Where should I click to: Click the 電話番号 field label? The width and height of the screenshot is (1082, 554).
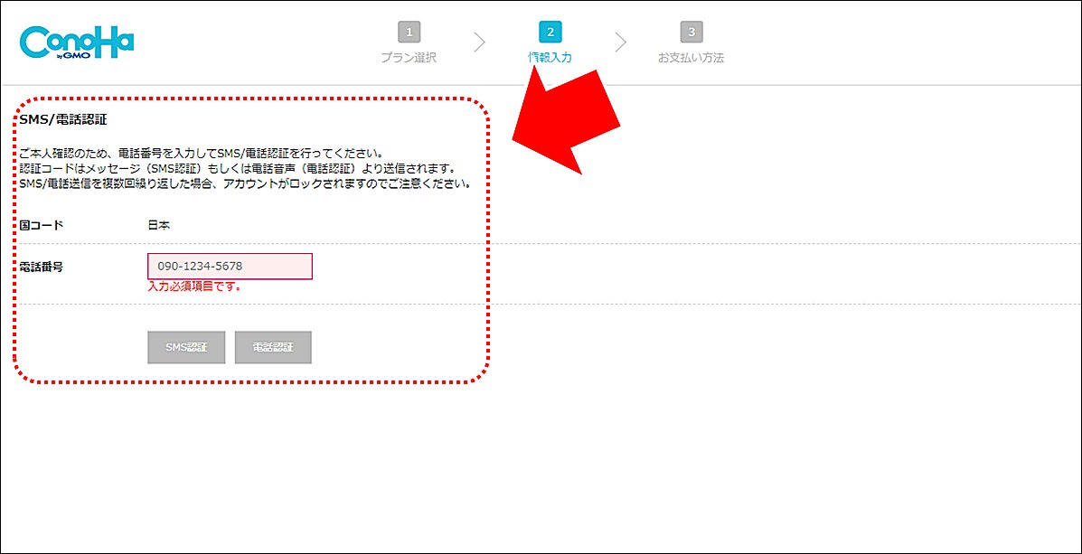point(42,267)
